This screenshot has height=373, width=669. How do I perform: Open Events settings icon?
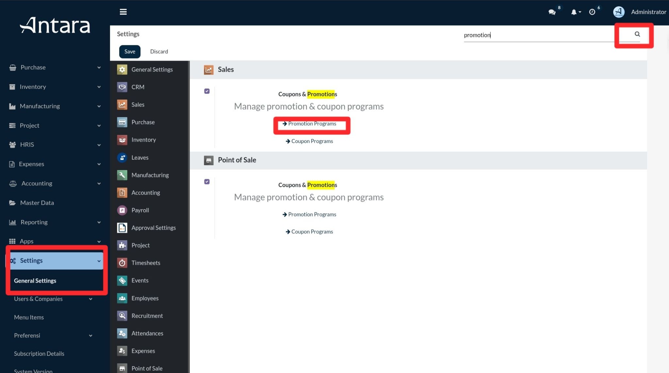[x=122, y=280]
